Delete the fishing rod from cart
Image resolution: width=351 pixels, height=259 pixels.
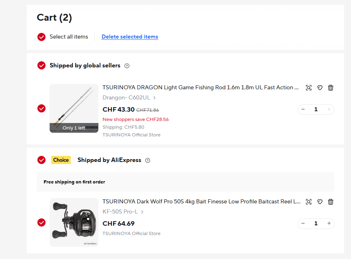(331, 88)
